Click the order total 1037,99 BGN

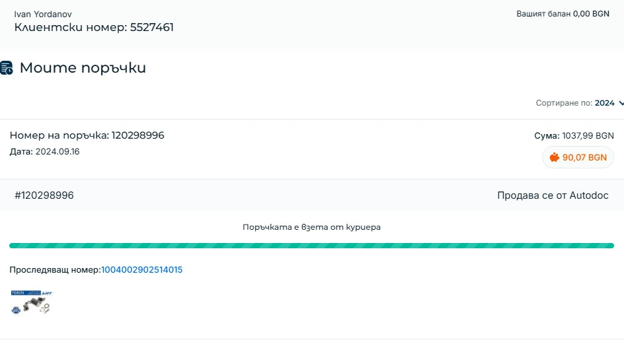(588, 135)
